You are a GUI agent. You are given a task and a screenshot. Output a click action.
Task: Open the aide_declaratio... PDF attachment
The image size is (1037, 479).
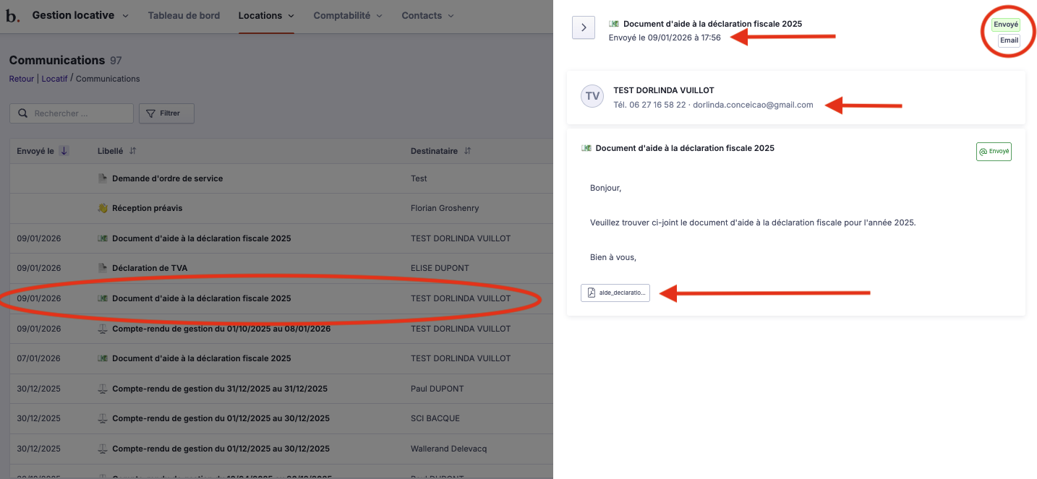pyautogui.click(x=615, y=293)
